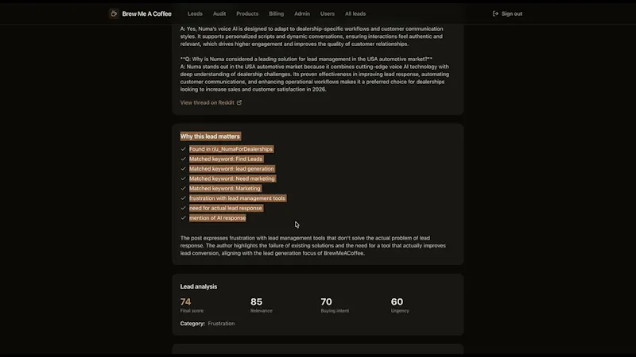Click the Brew Me A Coffee brand name
The width and height of the screenshot is (636, 357).
tap(147, 13)
